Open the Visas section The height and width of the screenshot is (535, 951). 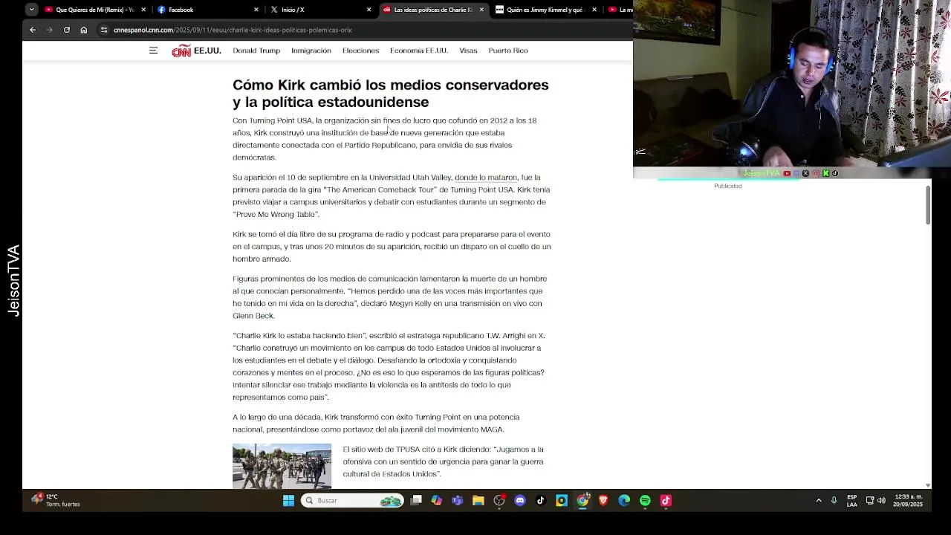pos(468,51)
